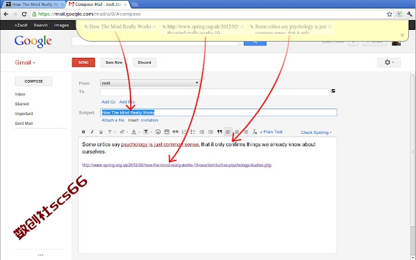Open Images in Google bar
Viewport: 416px width, 260px height.
(x=62, y=25)
